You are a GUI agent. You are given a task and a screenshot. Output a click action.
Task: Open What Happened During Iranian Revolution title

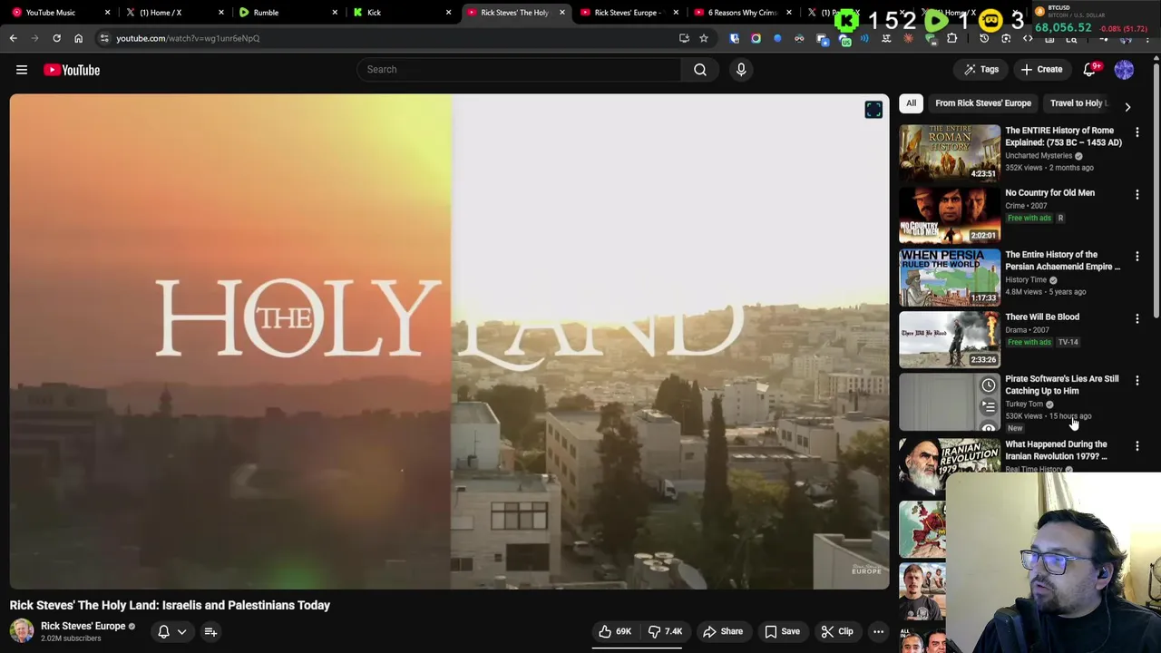tap(1056, 450)
